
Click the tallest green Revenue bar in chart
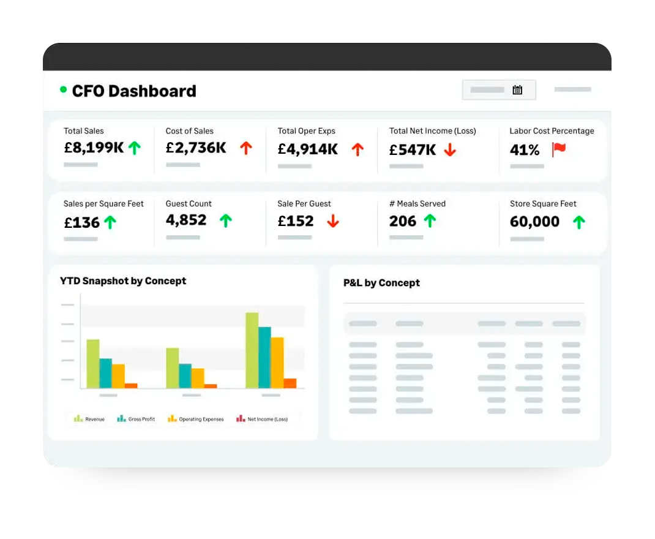(252, 350)
